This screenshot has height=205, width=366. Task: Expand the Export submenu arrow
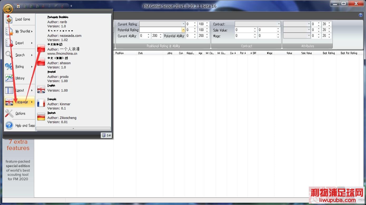(x=32, y=43)
